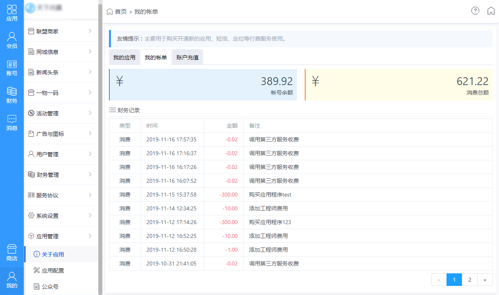
Task: Open 应用配置 submenu item
Action: pyautogui.click(x=53, y=271)
